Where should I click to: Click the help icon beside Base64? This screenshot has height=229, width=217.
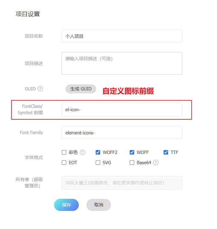[x=156, y=163]
